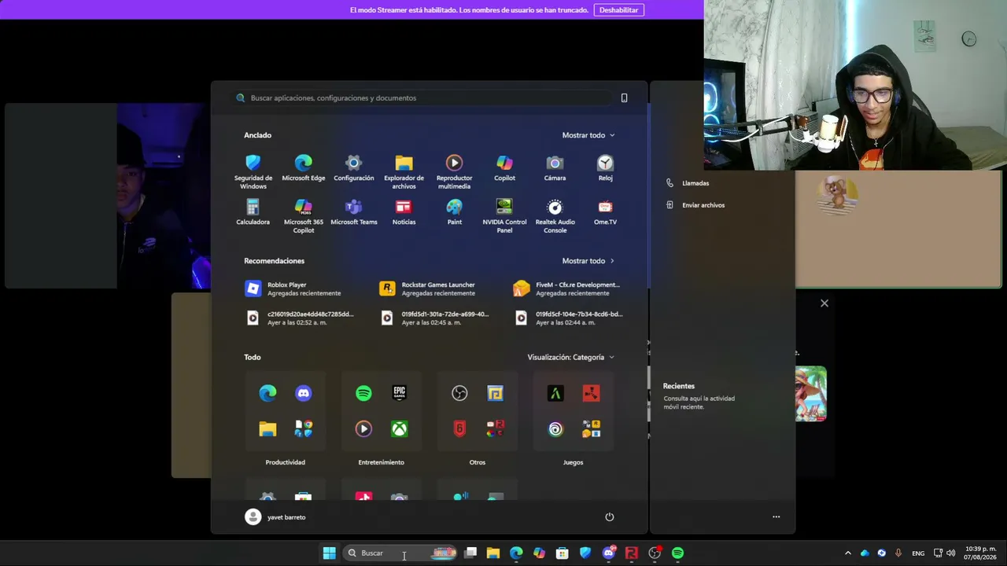This screenshot has width=1007, height=566.
Task: Open green A icon in Juegos group
Action: coord(555,393)
